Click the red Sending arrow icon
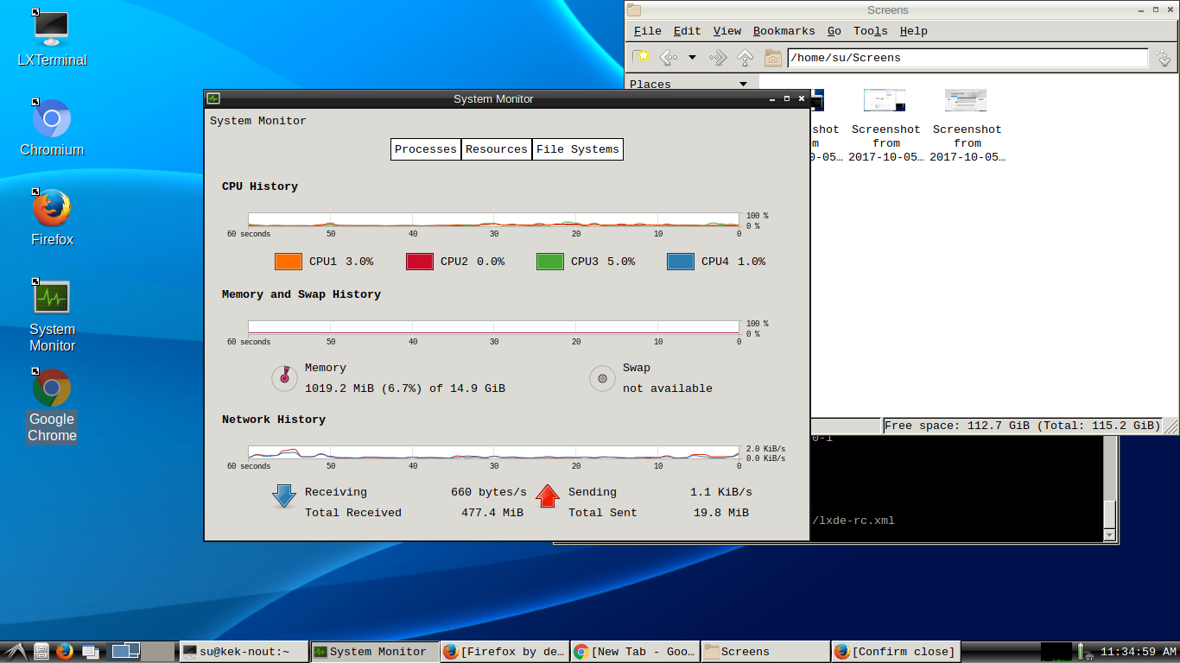This screenshot has height=663, width=1180. [x=548, y=496]
